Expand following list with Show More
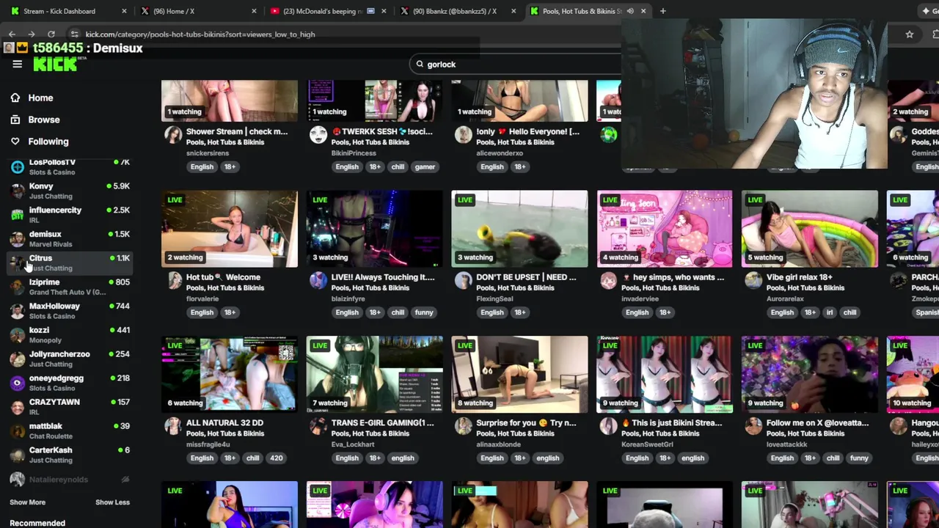Image resolution: width=939 pixels, height=528 pixels. point(27,502)
